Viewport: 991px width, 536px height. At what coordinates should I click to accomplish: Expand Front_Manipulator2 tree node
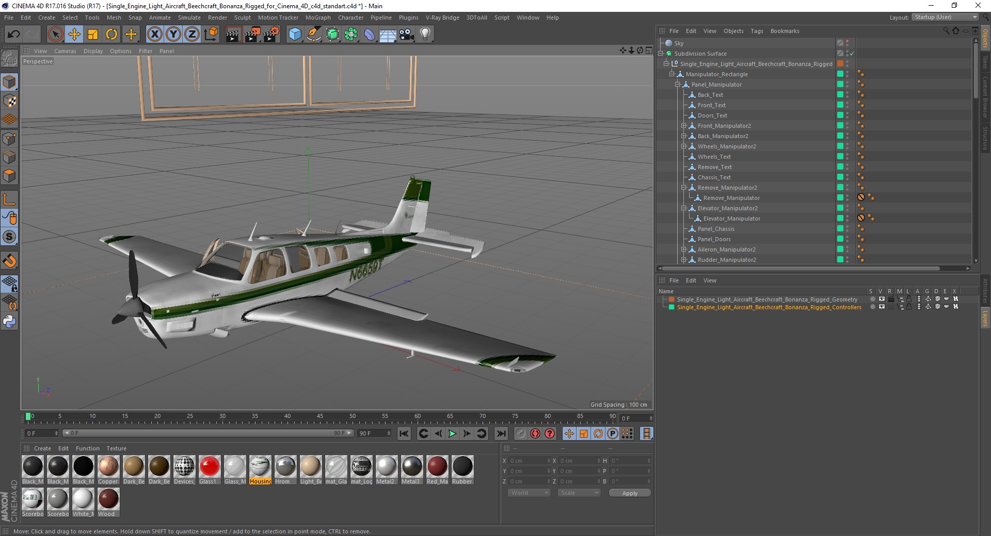(x=684, y=126)
